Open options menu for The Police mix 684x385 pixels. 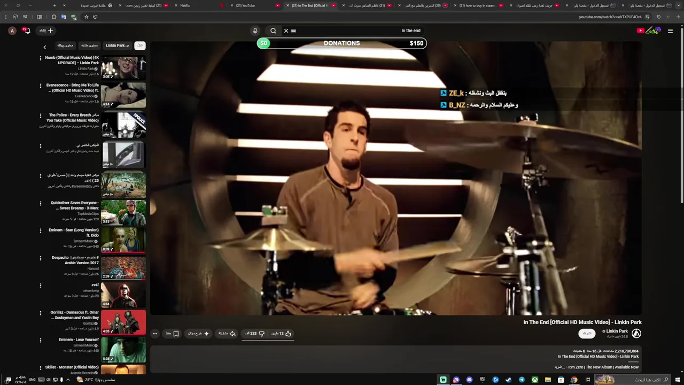pos(41,115)
